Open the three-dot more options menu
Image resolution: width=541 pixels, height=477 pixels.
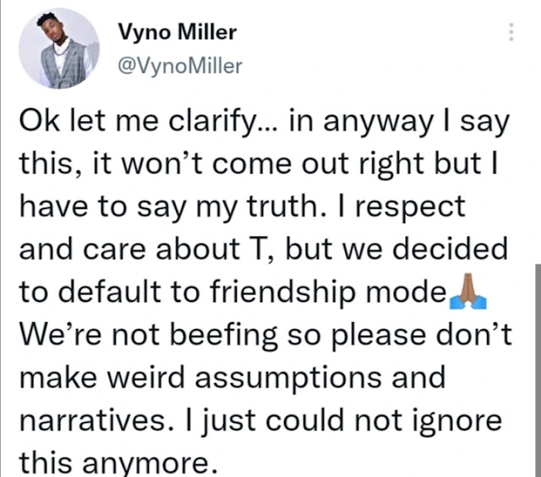(x=511, y=32)
